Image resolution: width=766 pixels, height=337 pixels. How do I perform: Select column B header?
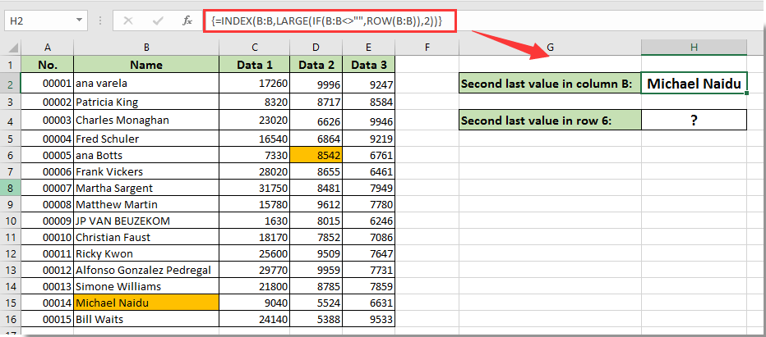point(146,48)
